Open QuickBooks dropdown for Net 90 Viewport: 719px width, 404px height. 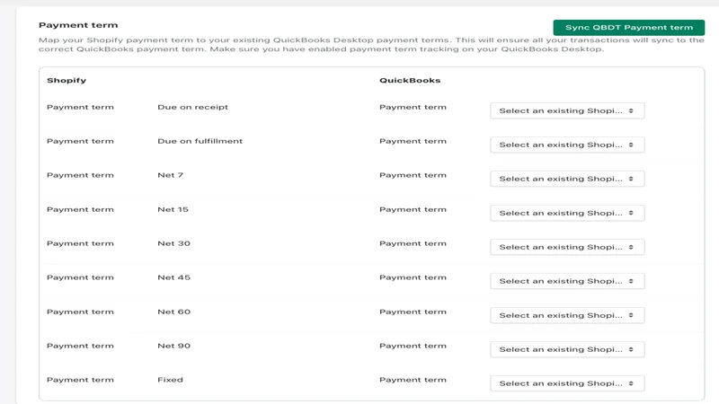[567, 349]
